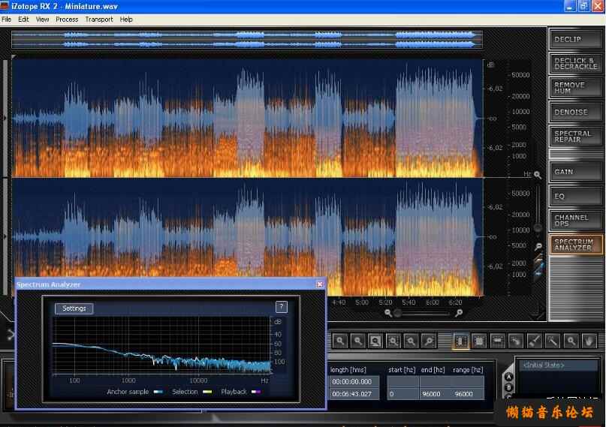
Task: Click the horizontal zoom slider knob
Action: (x=397, y=314)
